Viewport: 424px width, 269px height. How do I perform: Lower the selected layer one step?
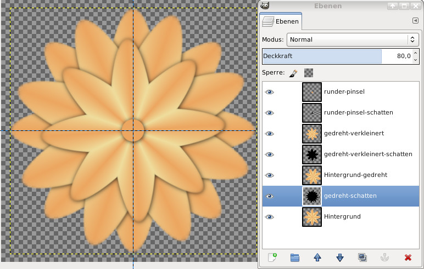[x=339, y=257]
